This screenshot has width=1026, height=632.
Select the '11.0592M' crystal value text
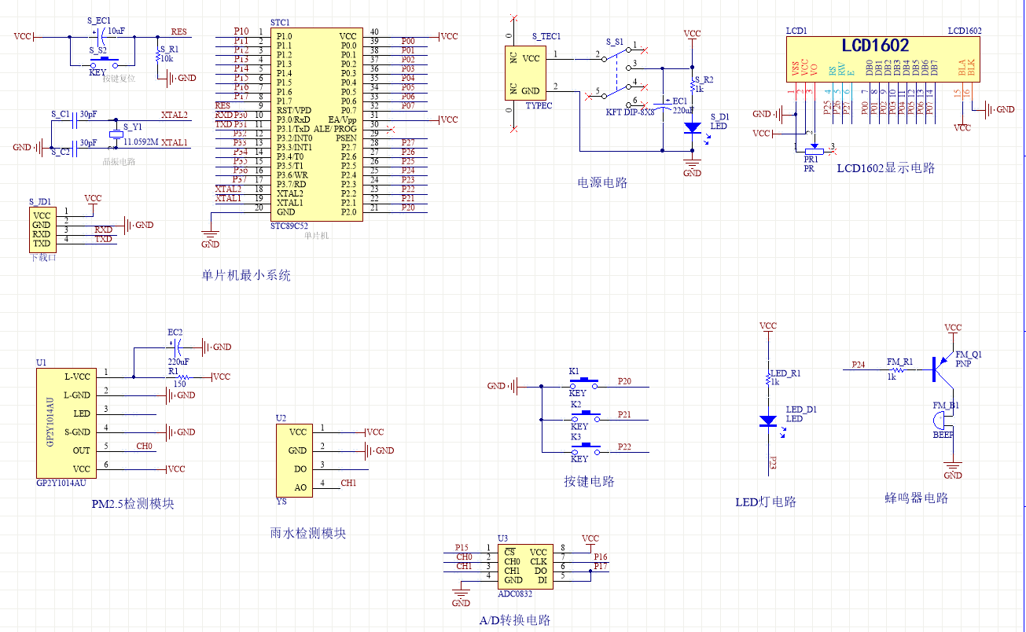tap(142, 142)
